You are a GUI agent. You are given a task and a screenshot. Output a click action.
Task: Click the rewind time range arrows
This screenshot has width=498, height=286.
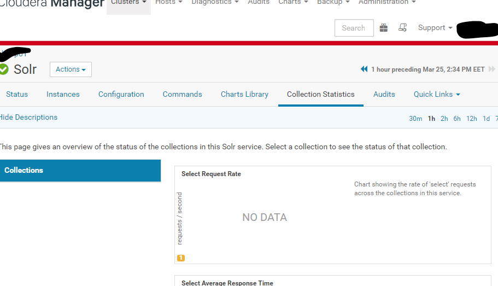click(364, 69)
